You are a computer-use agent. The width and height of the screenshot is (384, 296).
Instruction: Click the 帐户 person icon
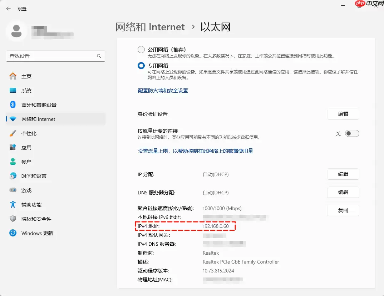(x=13, y=162)
